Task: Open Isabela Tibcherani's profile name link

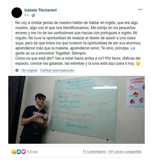Action: pyautogui.click(x=40, y=10)
